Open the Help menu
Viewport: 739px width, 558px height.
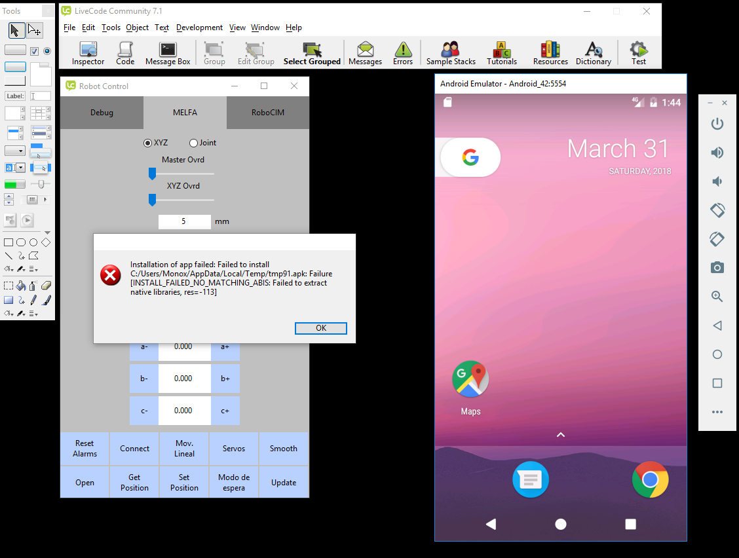coord(294,28)
